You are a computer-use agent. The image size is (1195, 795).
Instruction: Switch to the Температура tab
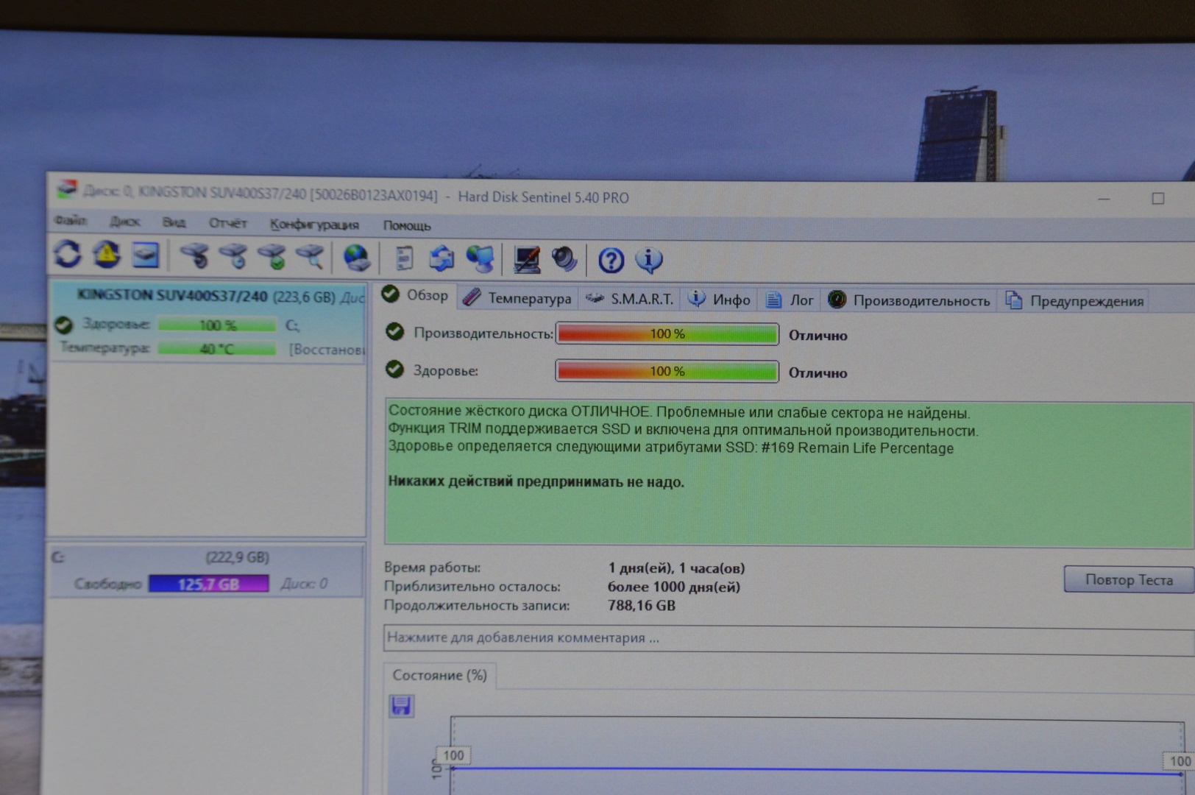click(x=517, y=298)
